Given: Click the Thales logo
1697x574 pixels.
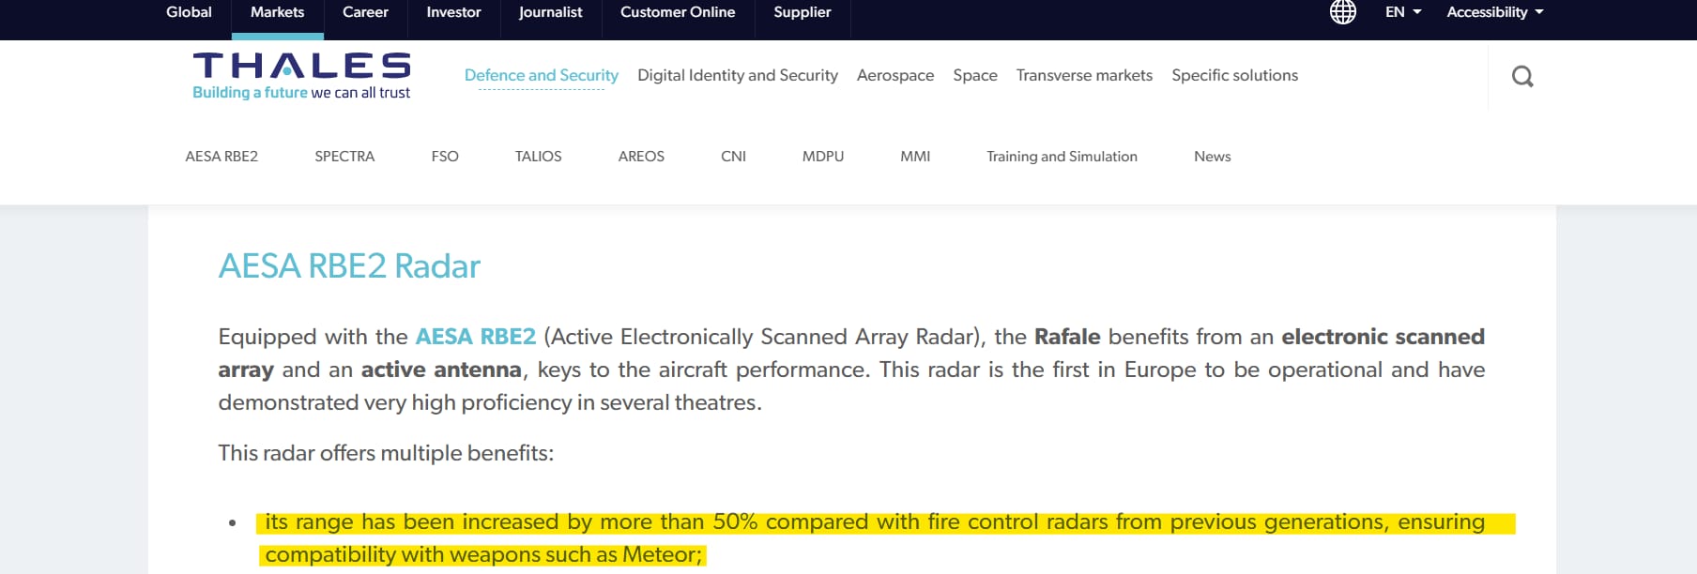Looking at the screenshot, I should 301,75.
